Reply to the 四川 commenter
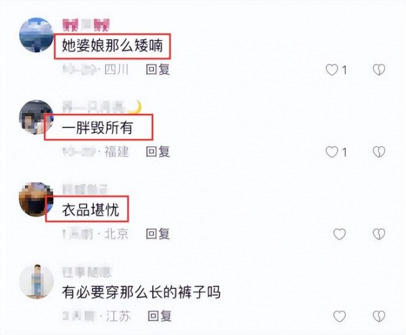 click(x=158, y=70)
